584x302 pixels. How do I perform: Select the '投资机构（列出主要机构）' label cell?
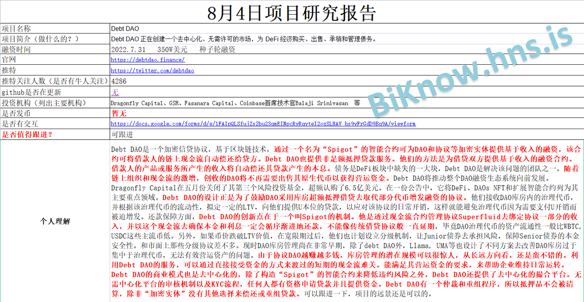pyautogui.click(x=55, y=103)
